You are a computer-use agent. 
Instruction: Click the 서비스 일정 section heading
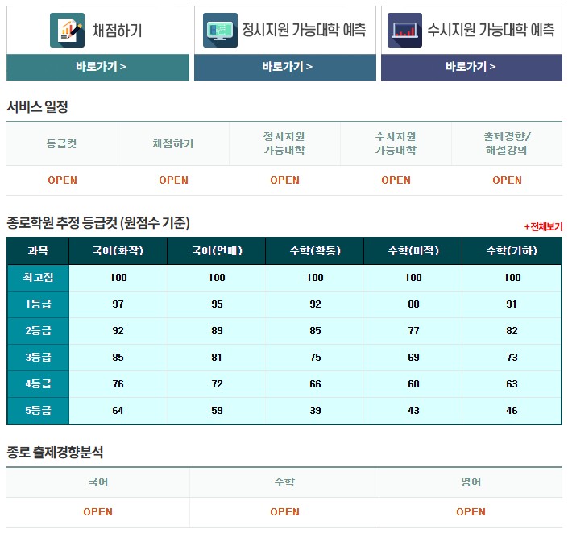coord(37,107)
